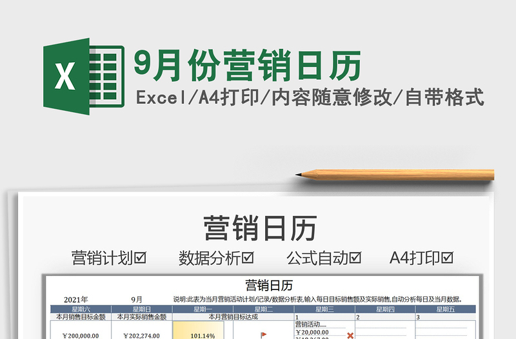Toggle the checkbox after 公式自动
The image size is (516, 339).
(355, 258)
